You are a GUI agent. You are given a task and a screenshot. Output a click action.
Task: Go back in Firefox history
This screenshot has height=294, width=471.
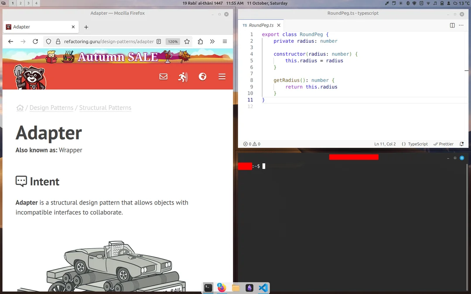(11, 41)
